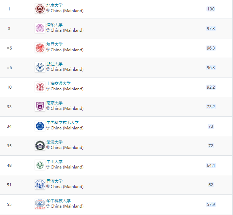This screenshot has height=215, width=233.
Task: Click the USTC blue circular logo
Action: 40,126
